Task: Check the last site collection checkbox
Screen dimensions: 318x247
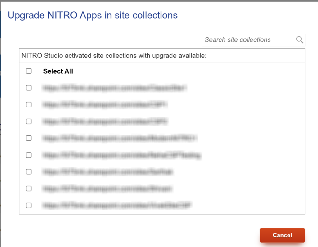Action: tap(29, 205)
